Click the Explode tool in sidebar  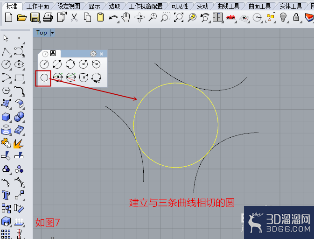pos(19,144)
